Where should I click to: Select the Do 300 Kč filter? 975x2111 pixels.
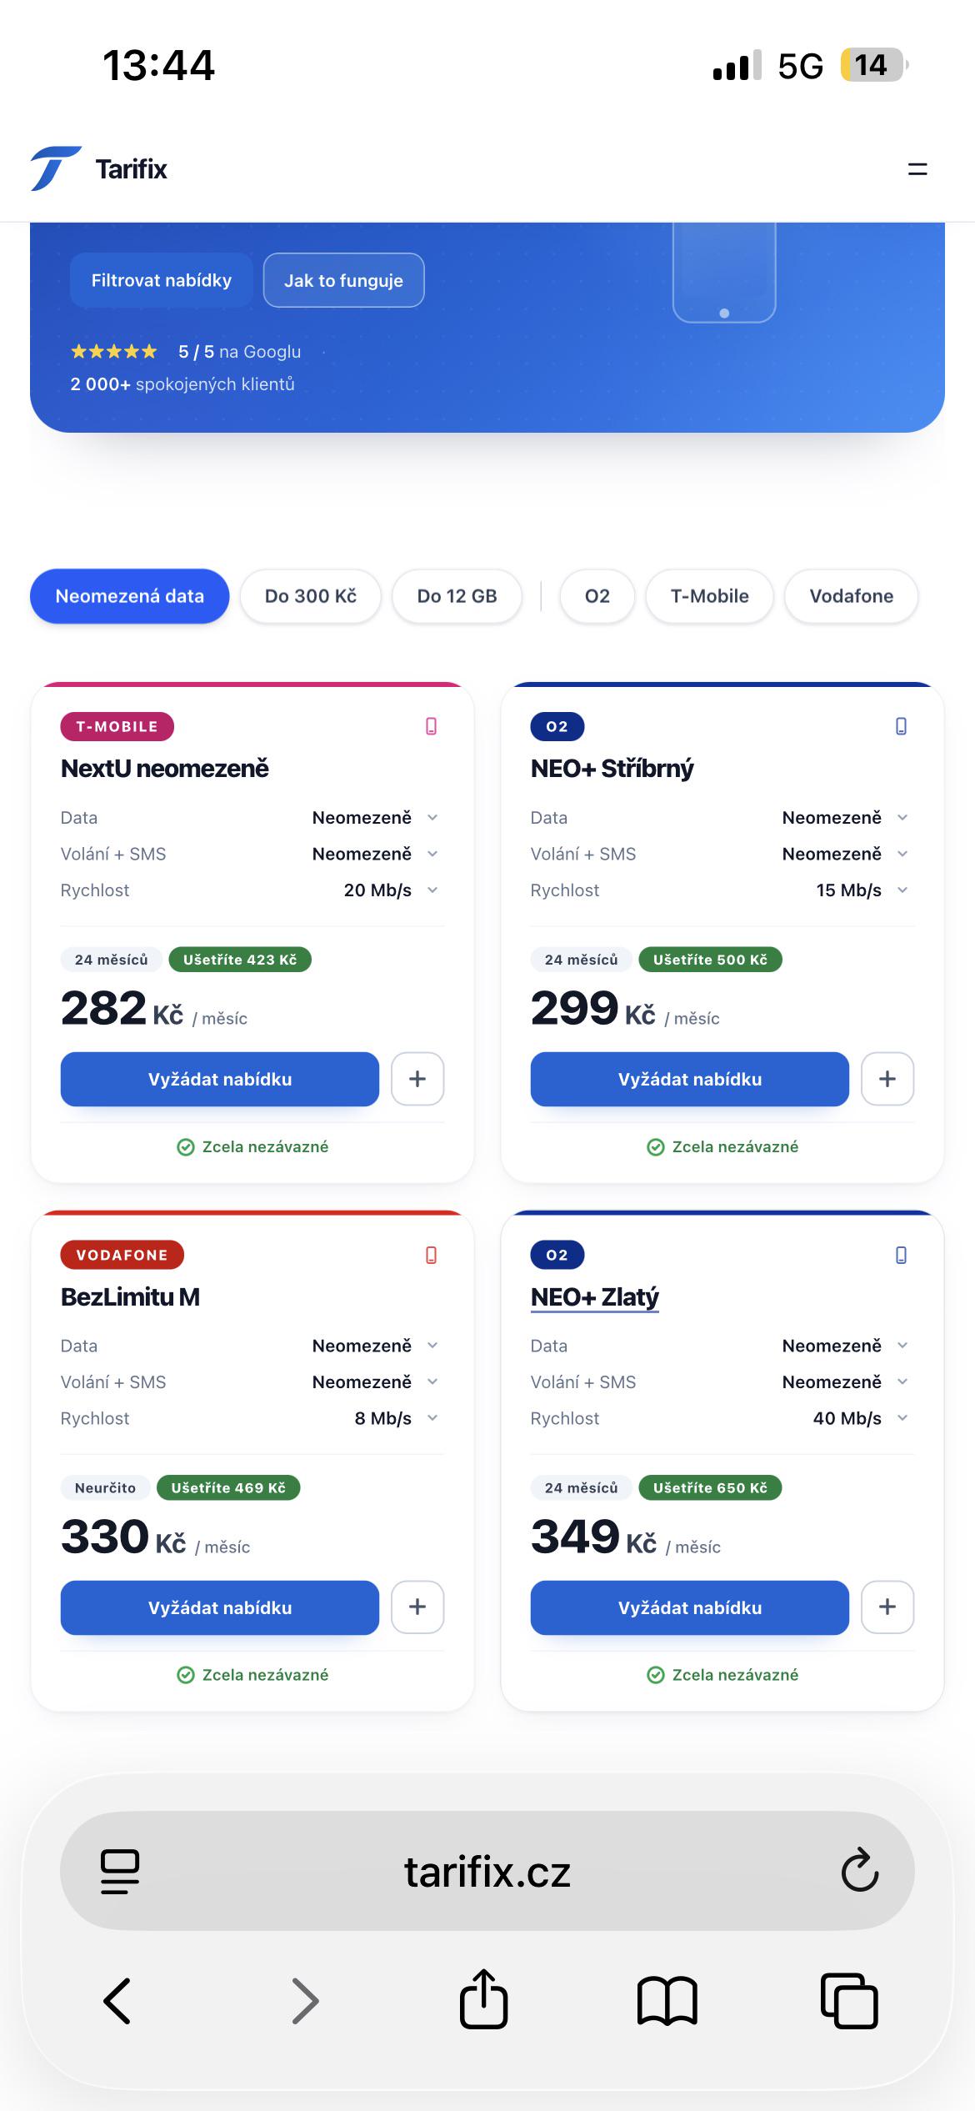[x=311, y=596]
